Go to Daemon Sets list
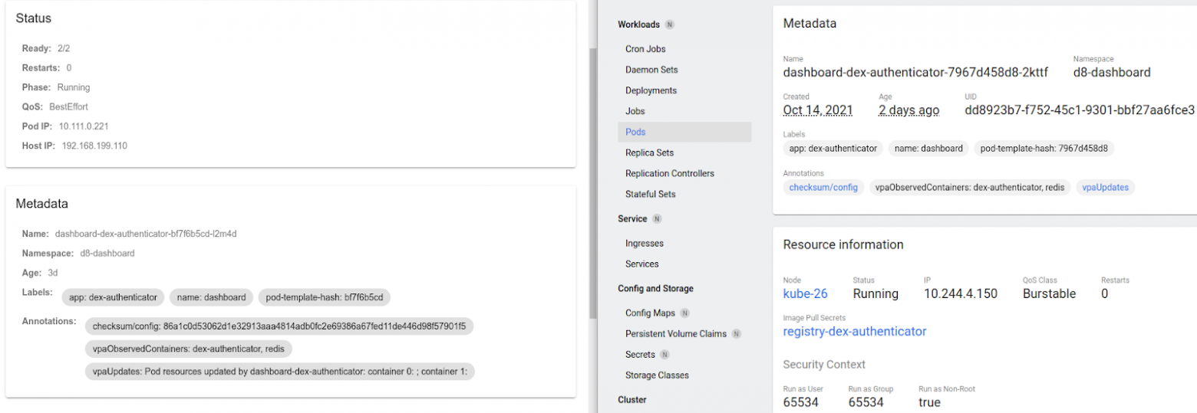The height and width of the screenshot is (413, 1197). point(651,70)
